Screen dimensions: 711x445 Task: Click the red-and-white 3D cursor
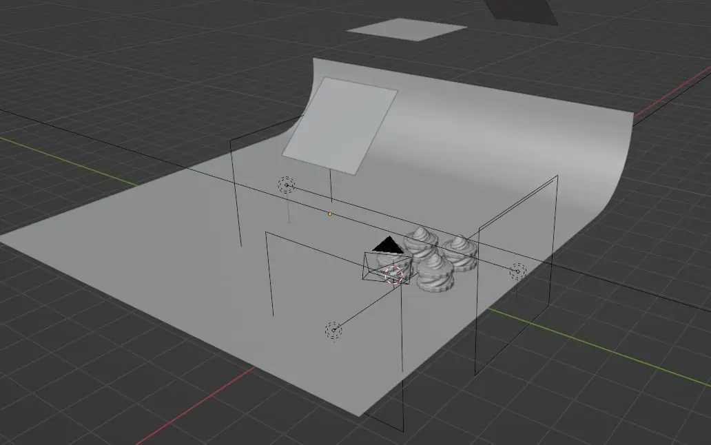point(393,275)
